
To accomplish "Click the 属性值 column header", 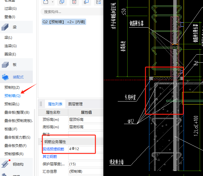I will click(x=86, y=112).
